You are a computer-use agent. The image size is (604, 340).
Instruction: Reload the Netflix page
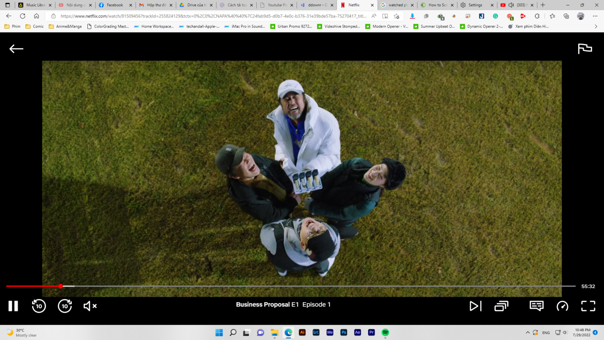pyautogui.click(x=23, y=16)
